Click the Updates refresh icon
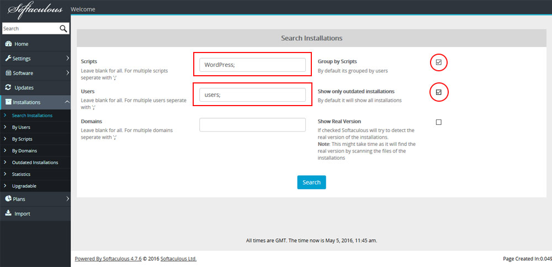 tap(9, 87)
